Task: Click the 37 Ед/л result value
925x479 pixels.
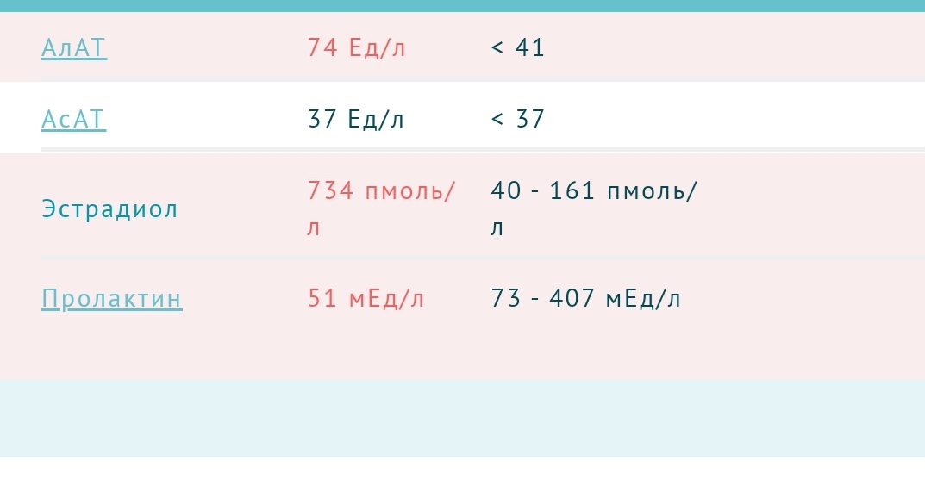Action: (356, 119)
